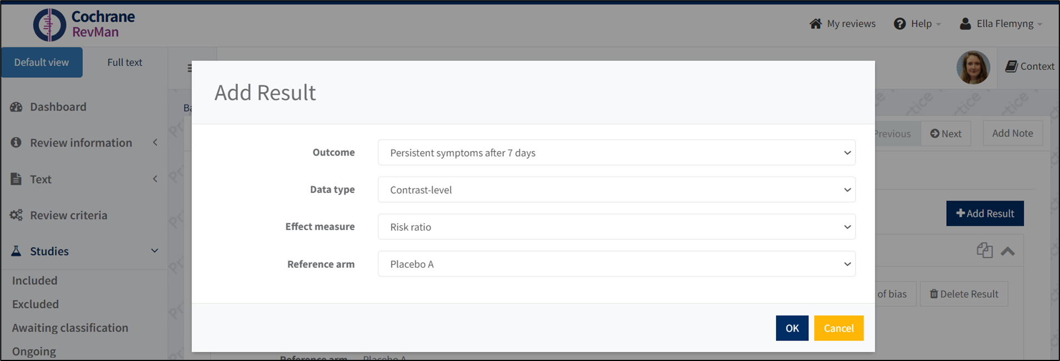Open the Data type dropdown
Screen dimensions: 1060x361
tap(616, 190)
